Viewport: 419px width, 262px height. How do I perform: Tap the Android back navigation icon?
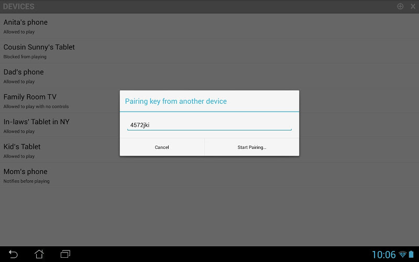[x=13, y=254]
